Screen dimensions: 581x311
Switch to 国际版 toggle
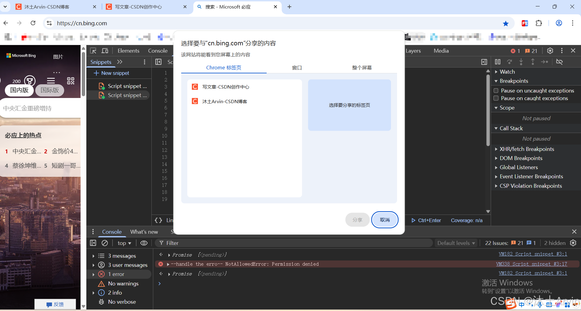[50, 90]
